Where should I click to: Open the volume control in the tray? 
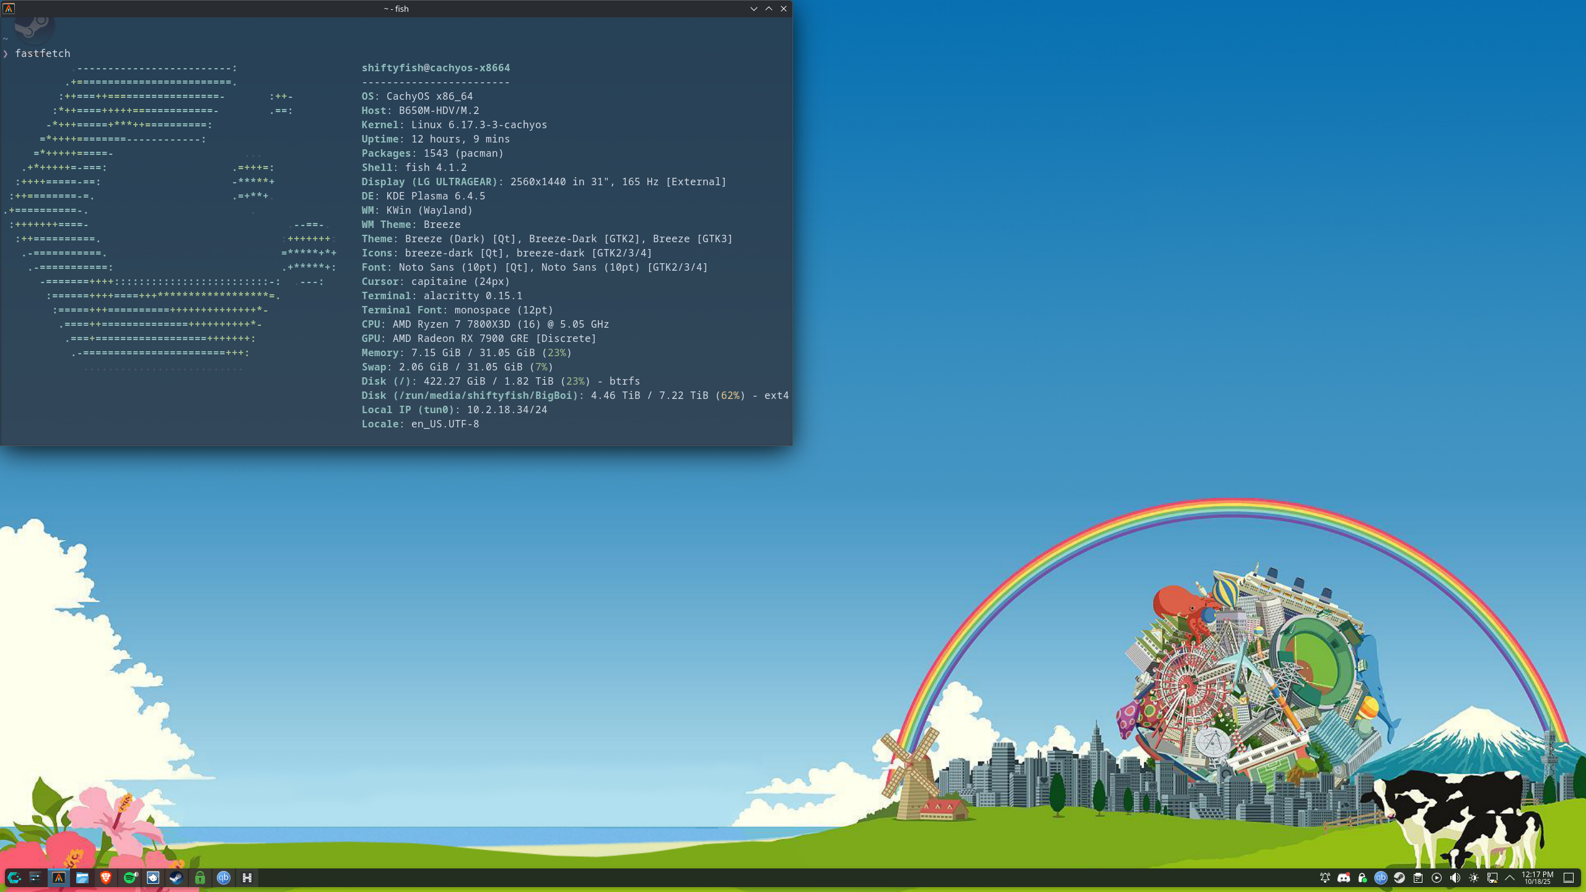pos(1455,878)
